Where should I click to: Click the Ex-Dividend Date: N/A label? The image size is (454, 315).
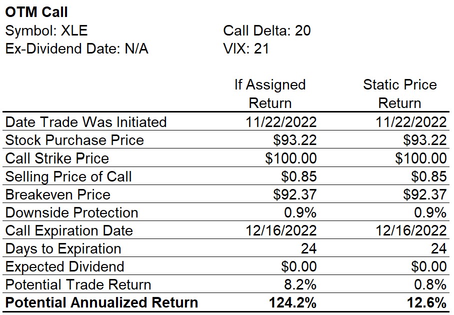click(x=76, y=48)
